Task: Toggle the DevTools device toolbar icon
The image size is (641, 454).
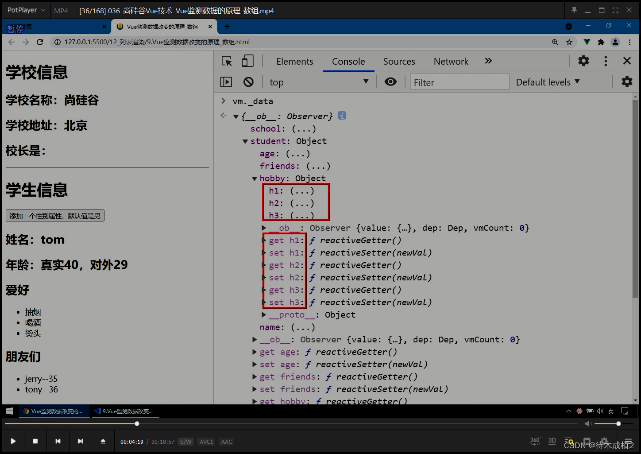Action: (x=247, y=61)
